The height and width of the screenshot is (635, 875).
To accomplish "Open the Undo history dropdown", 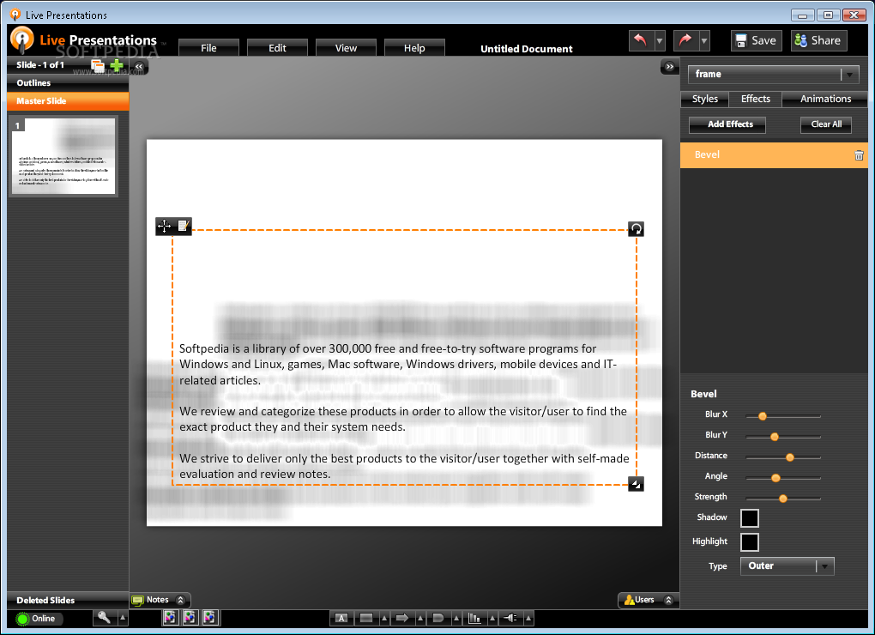I will (x=660, y=40).
